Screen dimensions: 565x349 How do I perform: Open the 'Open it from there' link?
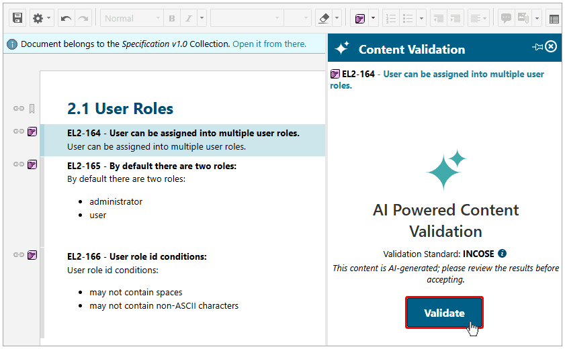point(269,44)
